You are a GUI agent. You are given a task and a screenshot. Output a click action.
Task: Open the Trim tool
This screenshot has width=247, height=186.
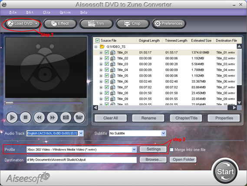click(x=96, y=23)
